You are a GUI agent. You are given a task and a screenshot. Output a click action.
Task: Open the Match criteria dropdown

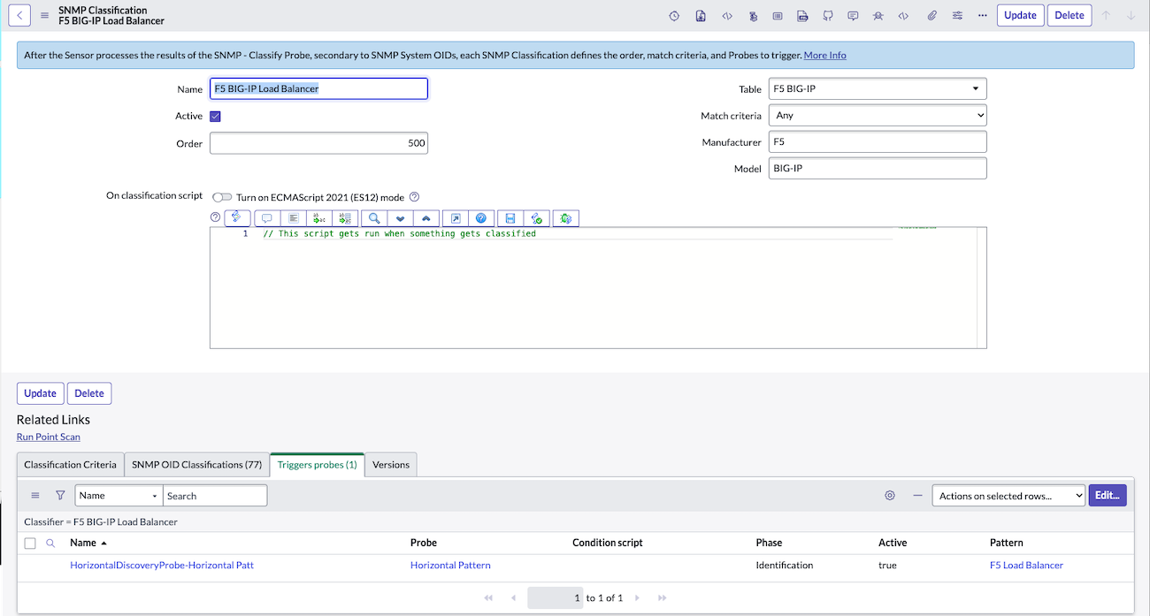tap(878, 116)
